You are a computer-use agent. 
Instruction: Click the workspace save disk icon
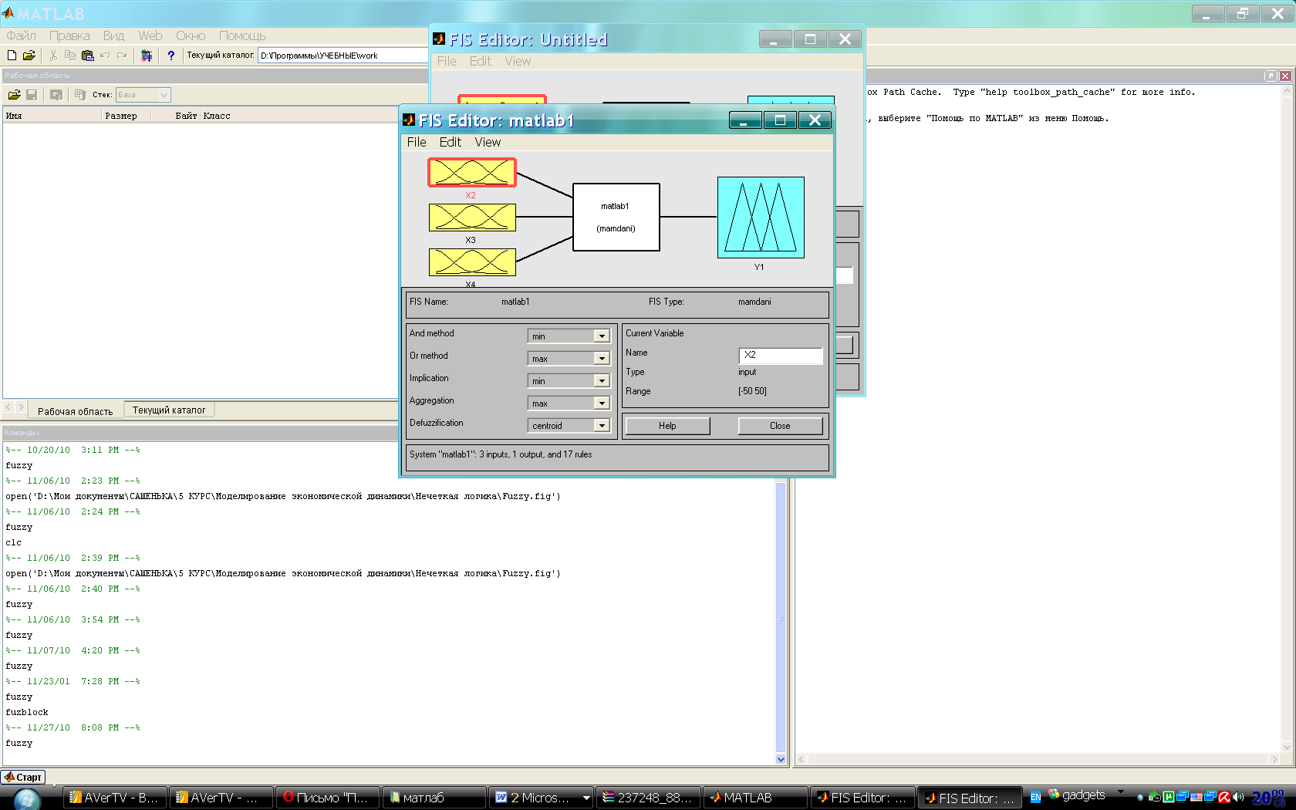[x=32, y=95]
